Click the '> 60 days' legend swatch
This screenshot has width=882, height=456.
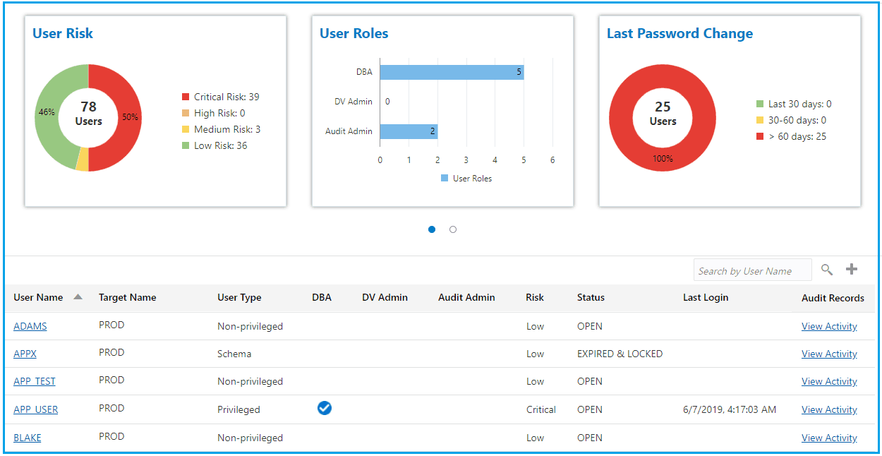(760, 136)
